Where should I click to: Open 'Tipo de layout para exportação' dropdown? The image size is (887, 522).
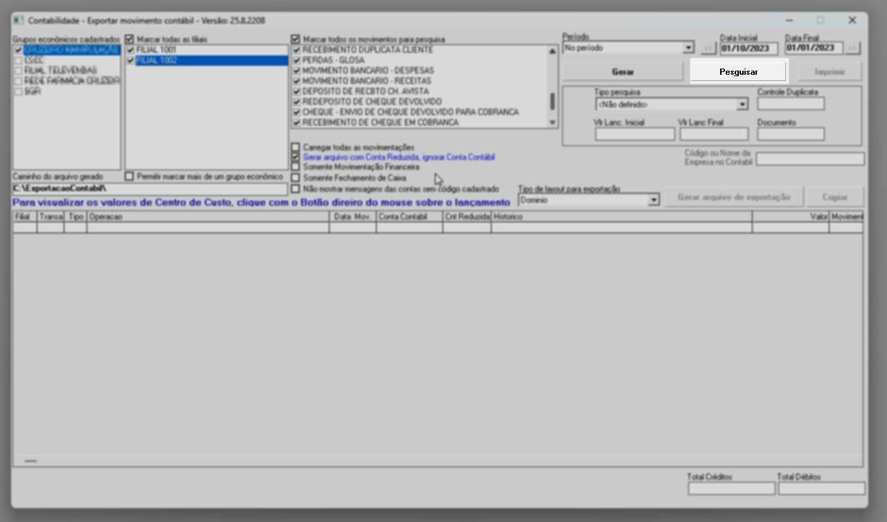(x=653, y=200)
